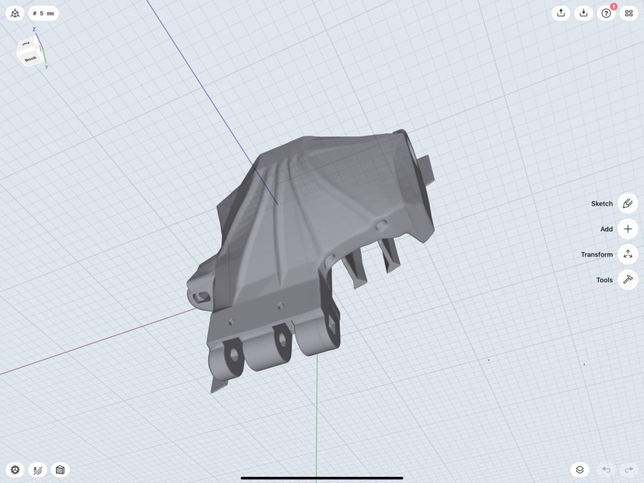Click the Transform label
The width and height of the screenshot is (644, 483).
[x=596, y=254]
